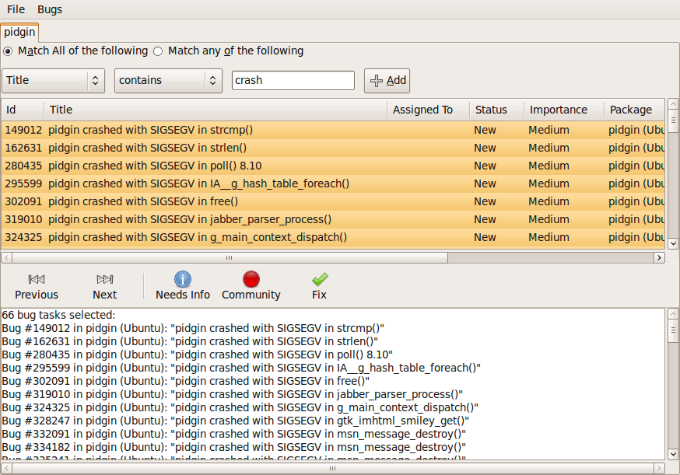The width and height of the screenshot is (680, 475).
Task: Sort by the Package column header
Action: (x=634, y=110)
